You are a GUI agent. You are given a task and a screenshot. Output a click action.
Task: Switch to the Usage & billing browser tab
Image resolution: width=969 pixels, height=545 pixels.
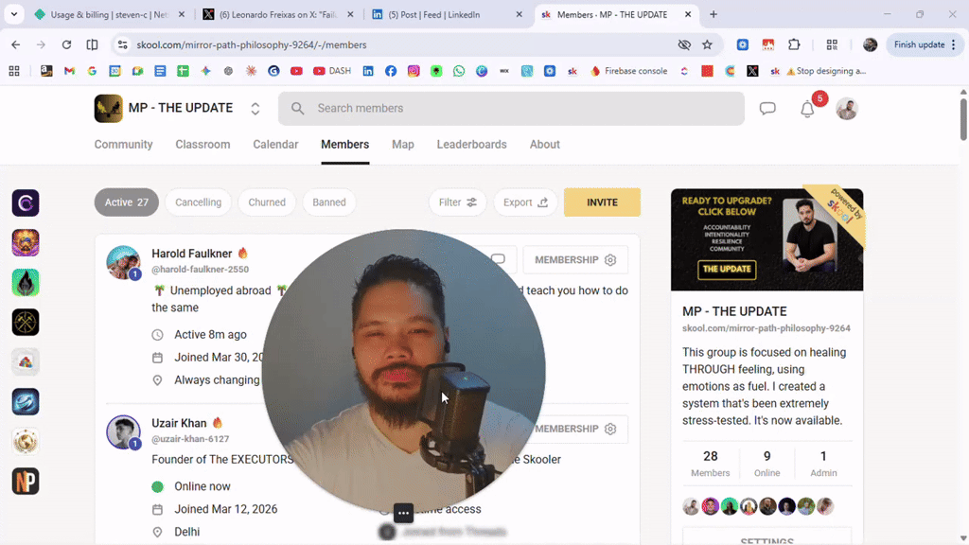[x=110, y=14]
